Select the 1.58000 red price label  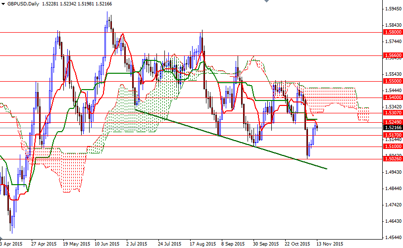tap(393, 32)
